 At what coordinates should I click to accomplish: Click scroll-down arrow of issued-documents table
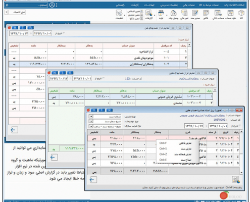(241, 173)
